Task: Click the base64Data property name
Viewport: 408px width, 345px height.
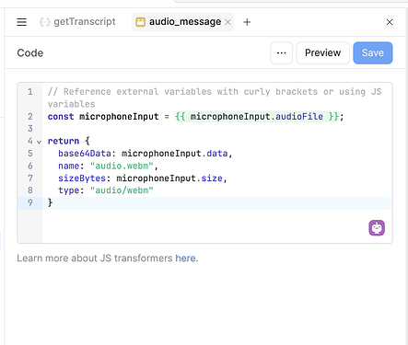Action: coord(85,154)
